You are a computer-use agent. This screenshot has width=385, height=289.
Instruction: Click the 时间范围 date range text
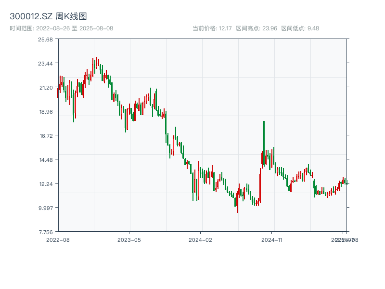tap(61, 28)
